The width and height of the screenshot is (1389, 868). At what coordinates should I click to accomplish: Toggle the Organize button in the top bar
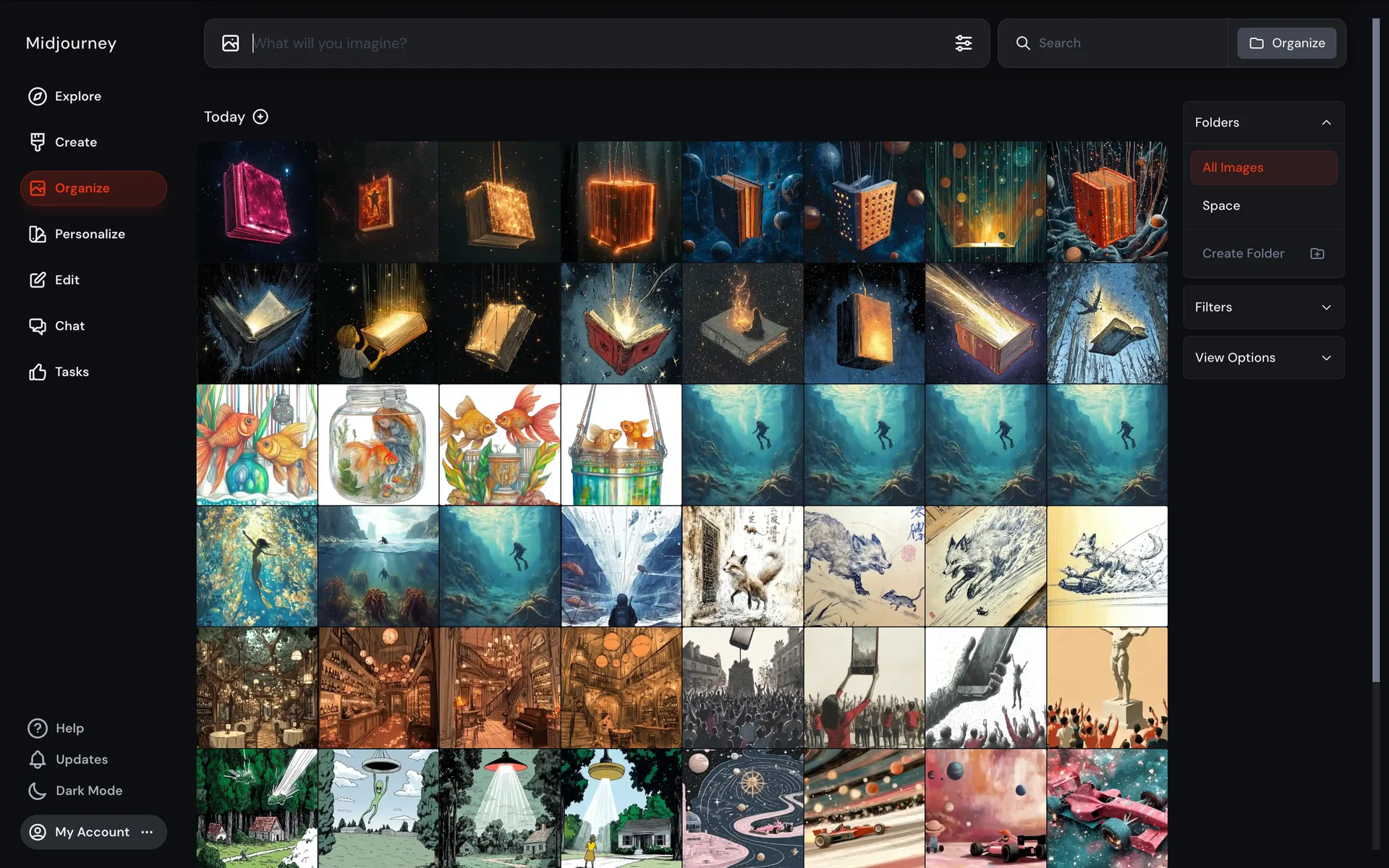pyautogui.click(x=1286, y=43)
